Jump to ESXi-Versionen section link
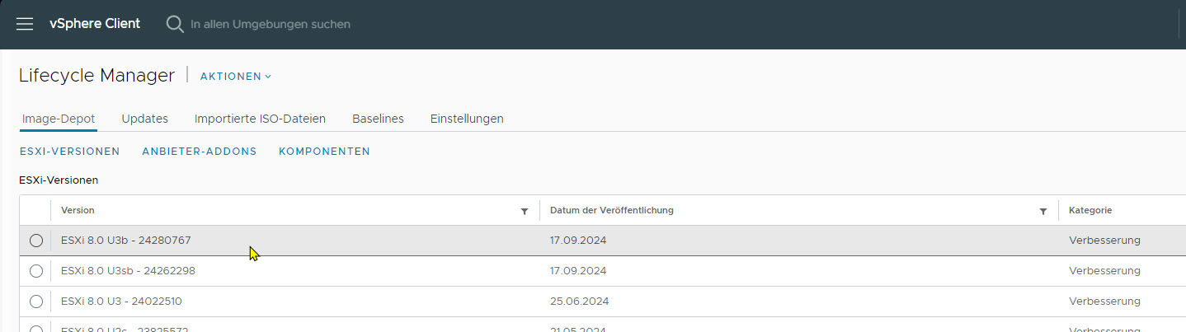This screenshot has height=332, width=1186. [x=69, y=152]
